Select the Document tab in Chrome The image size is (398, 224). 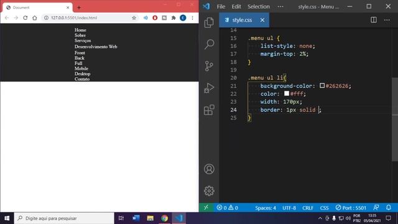(x=37, y=7)
